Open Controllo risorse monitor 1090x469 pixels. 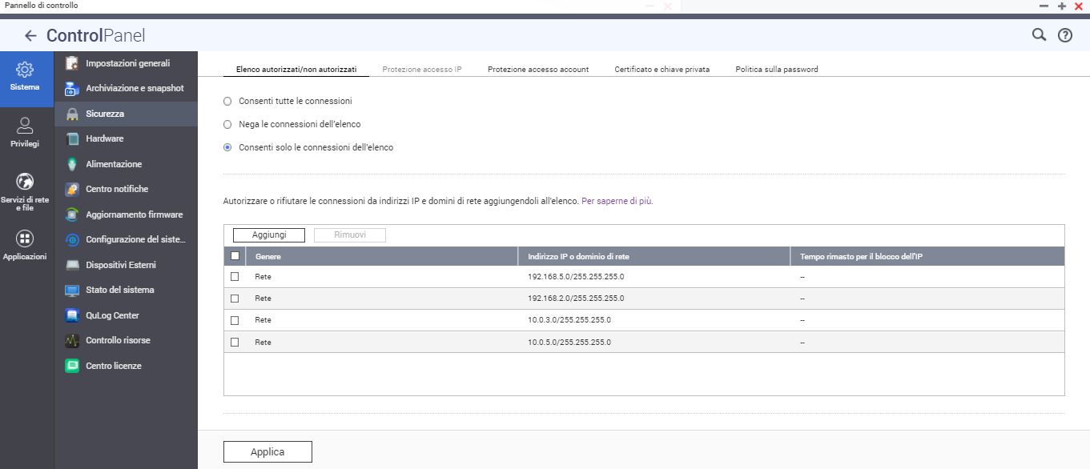118,340
